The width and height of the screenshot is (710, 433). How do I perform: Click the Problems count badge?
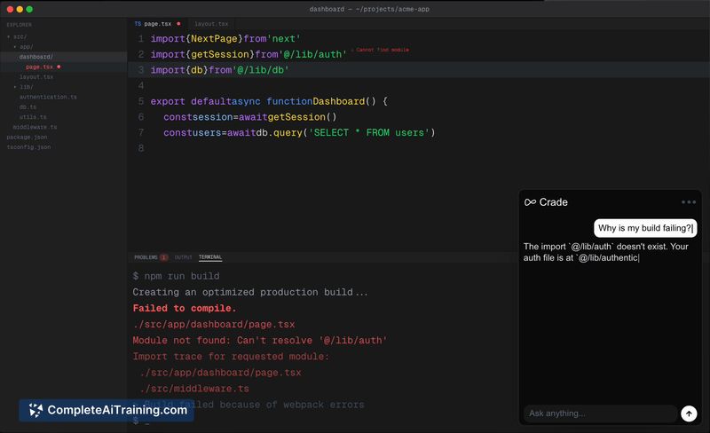click(x=164, y=257)
